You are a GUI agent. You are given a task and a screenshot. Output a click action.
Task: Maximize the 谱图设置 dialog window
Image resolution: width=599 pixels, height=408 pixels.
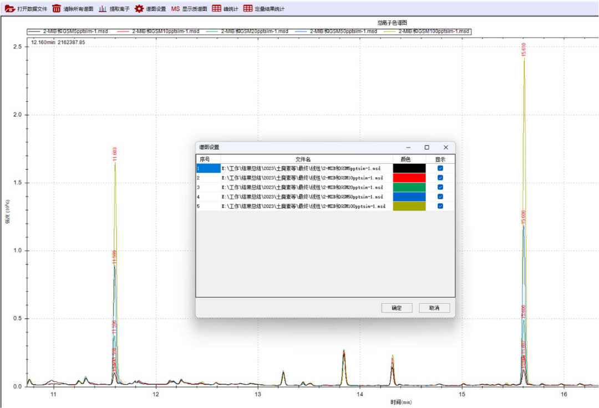(427, 147)
